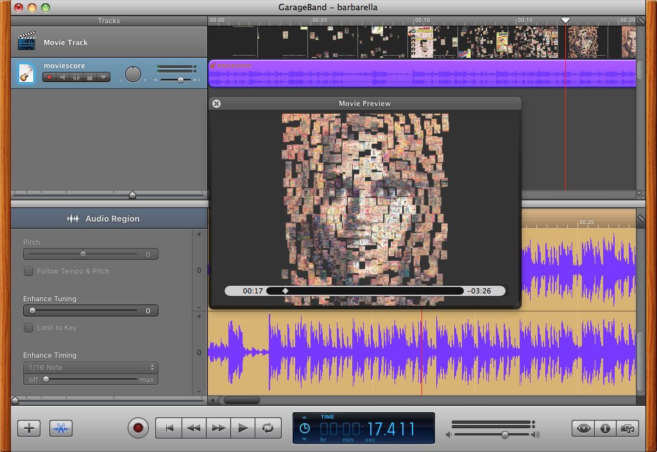Click the moviescore guitar document icon

26,73
